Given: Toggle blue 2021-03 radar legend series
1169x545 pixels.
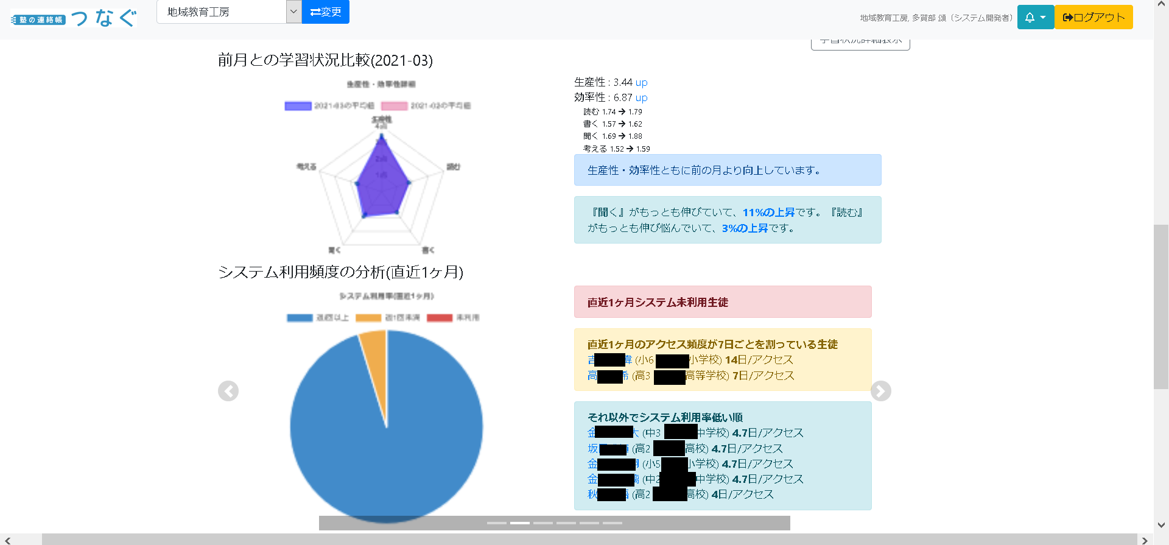Looking at the screenshot, I should (329, 106).
